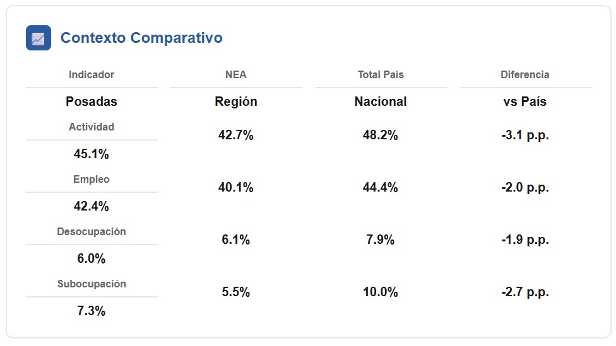Select the Diferencia column header
Viewport: 616px width, 346px height.
point(525,74)
